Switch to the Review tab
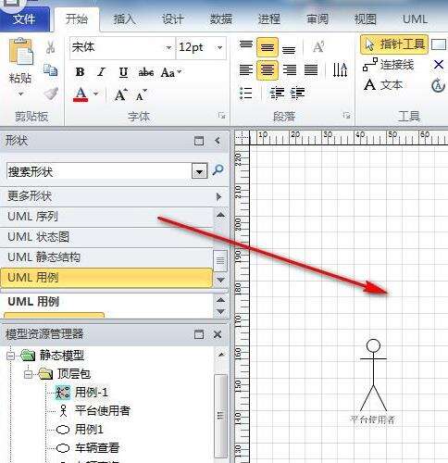448x463 pixels. (317, 19)
